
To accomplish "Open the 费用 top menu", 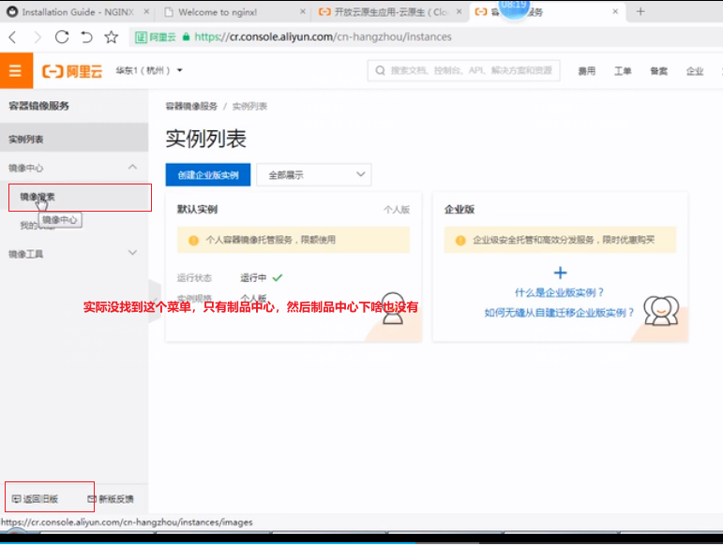I will 586,71.
